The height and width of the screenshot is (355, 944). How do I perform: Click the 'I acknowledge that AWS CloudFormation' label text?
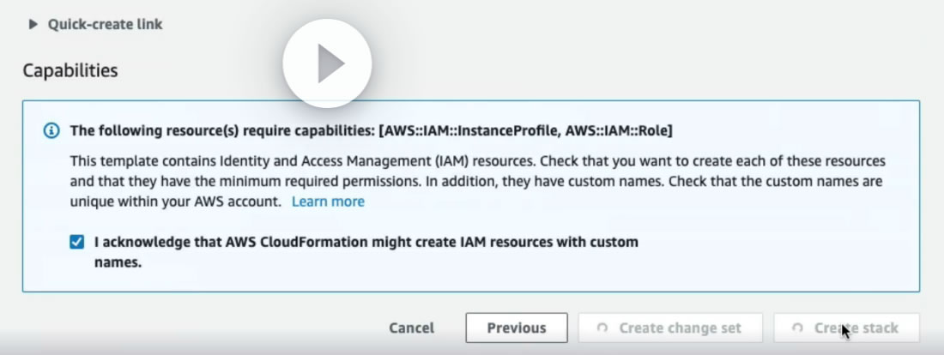tap(366, 242)
